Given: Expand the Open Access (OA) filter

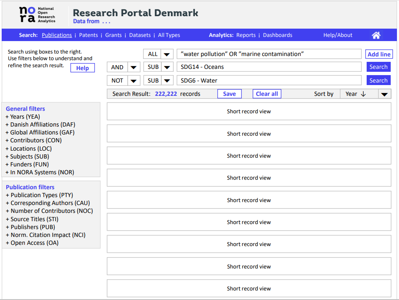Looking at the screenshot, I should (x=32, y=243).
